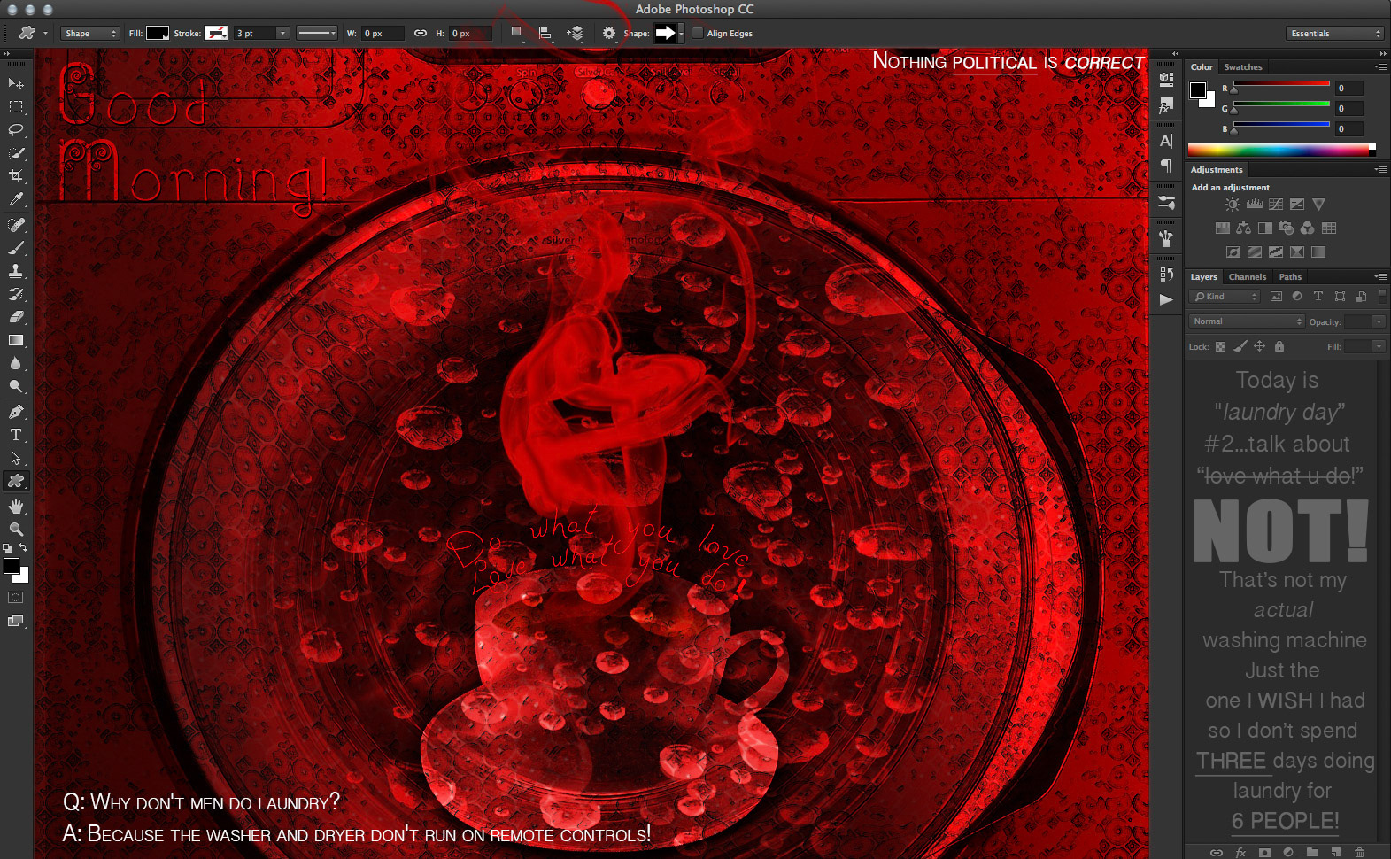Screen dimensions: 1391x859
Task: Select the Eraser tool
Action: [16, 317]
